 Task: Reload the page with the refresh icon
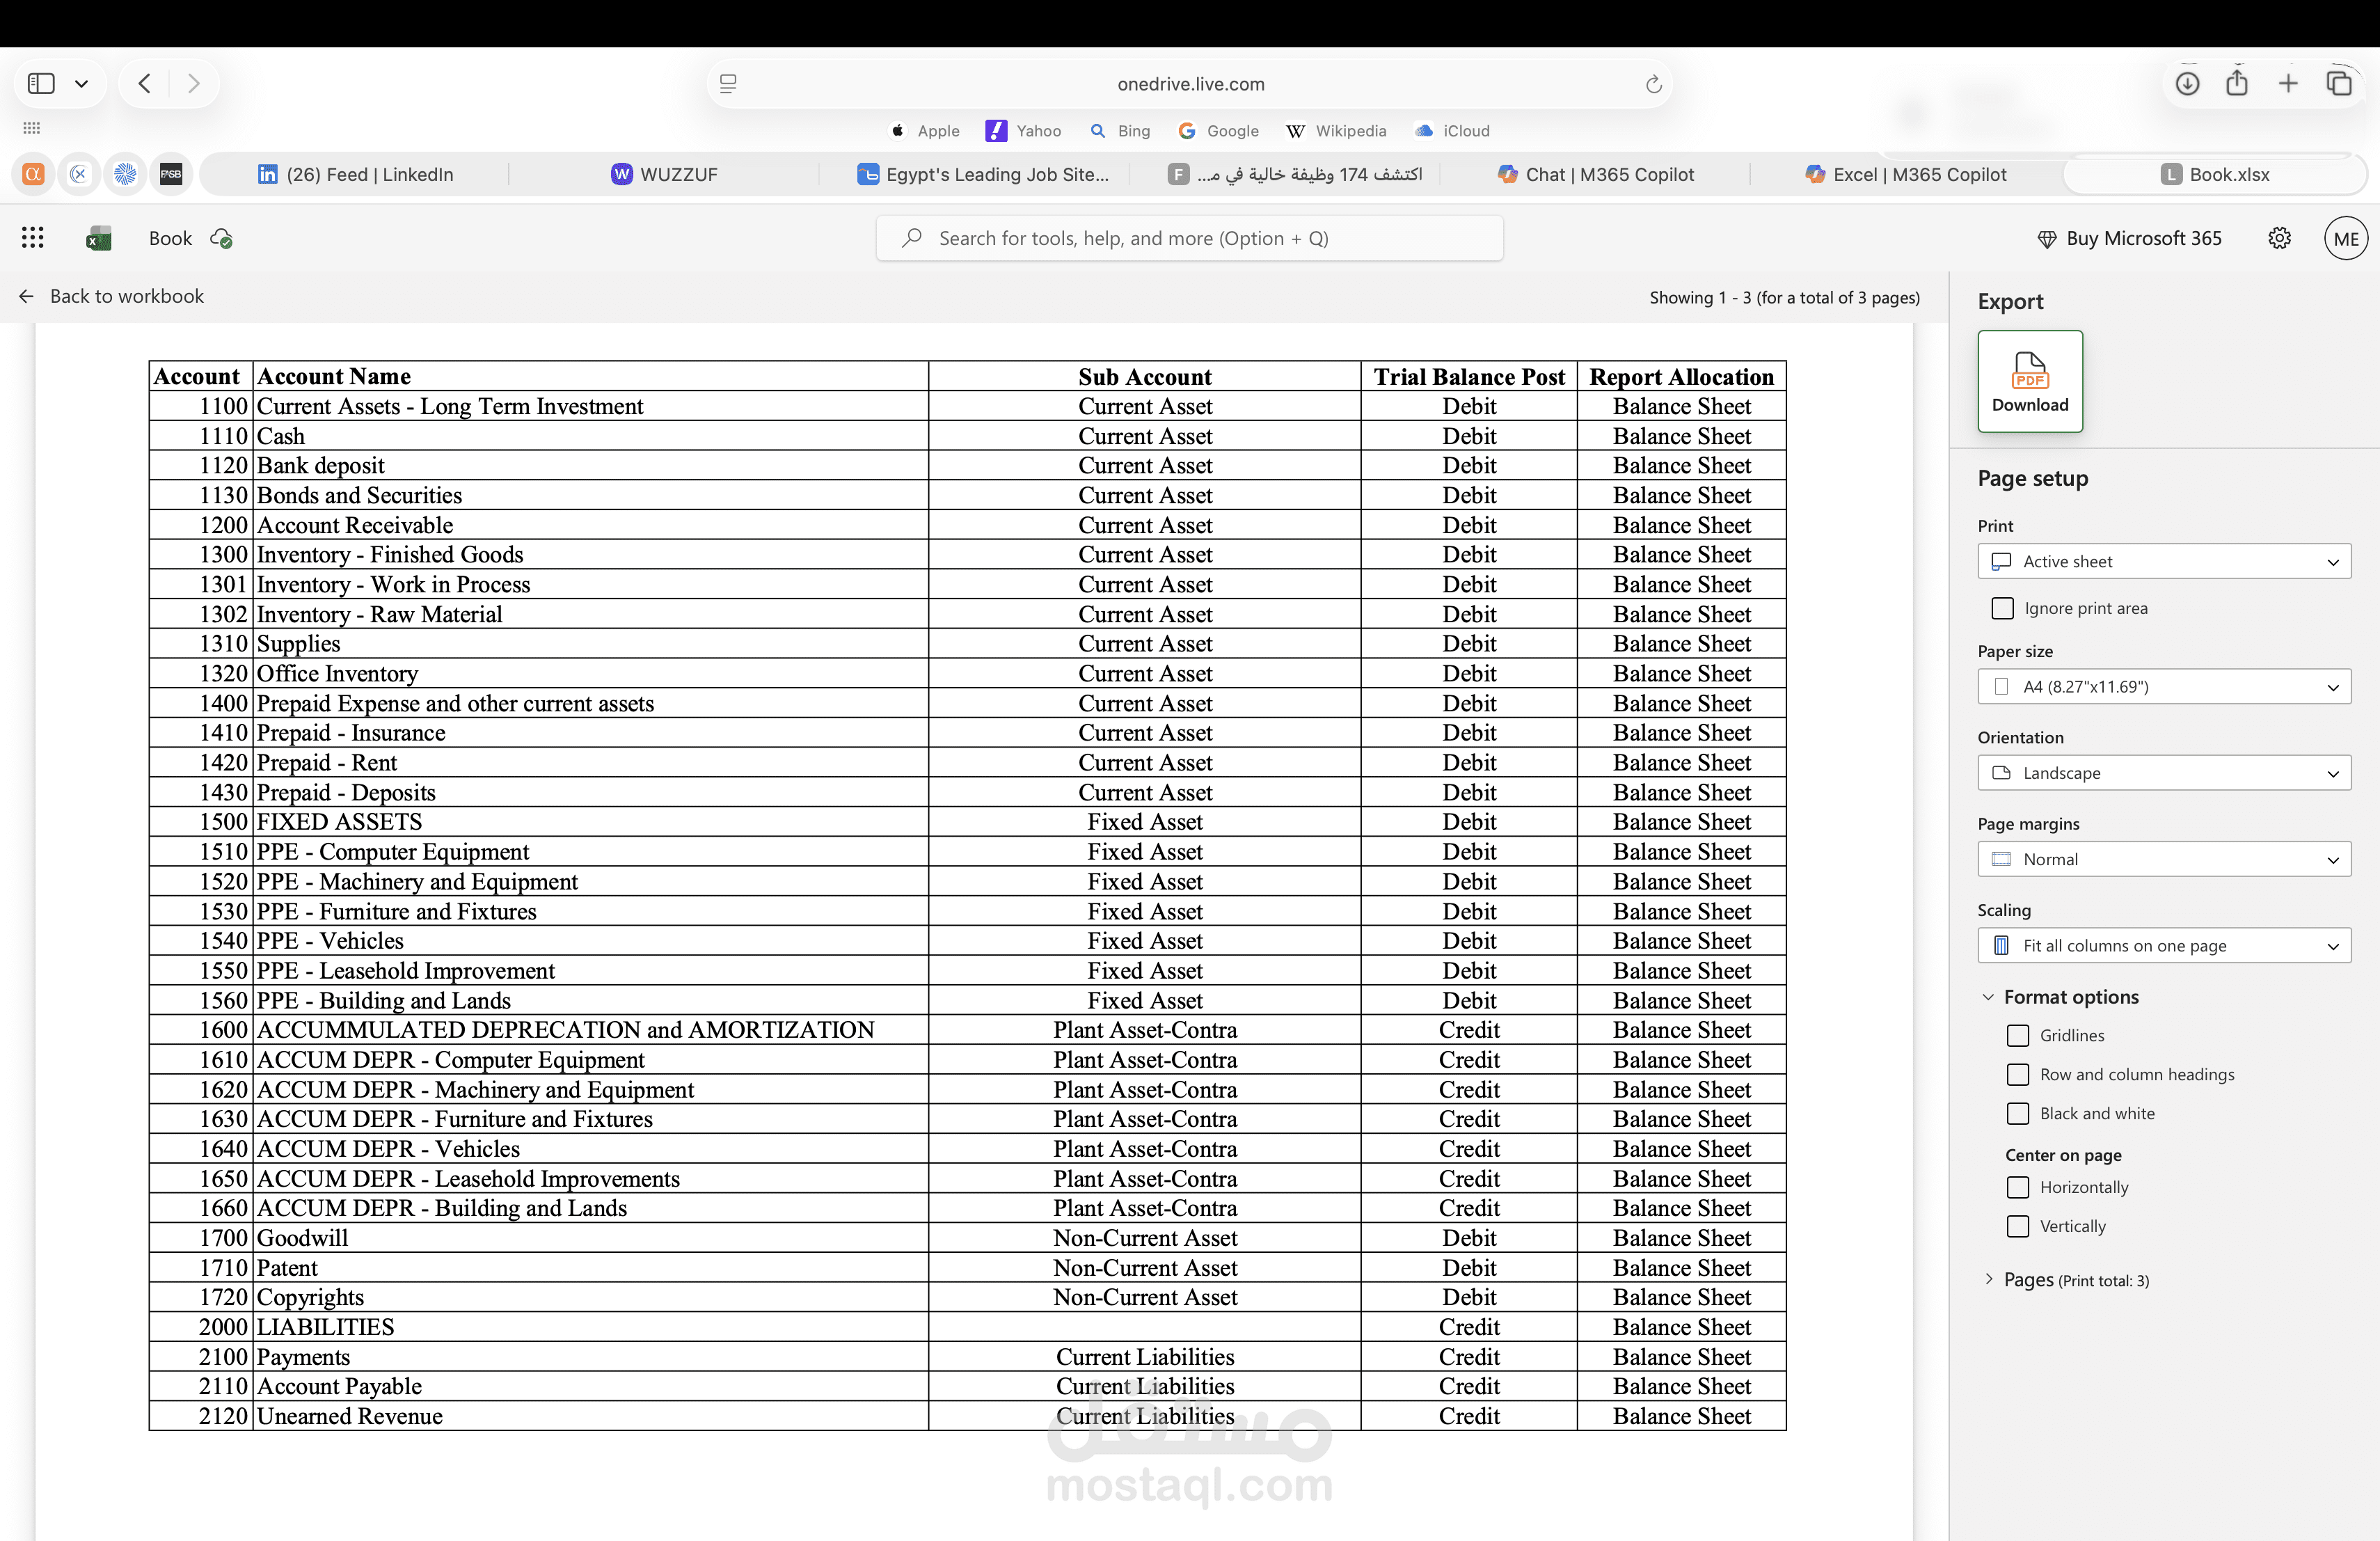click(1653, 84)
